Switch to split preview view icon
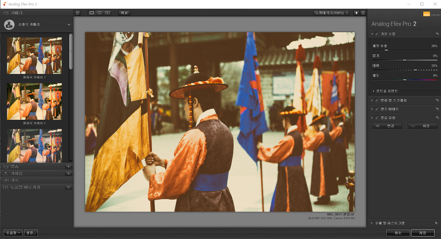The image size is (441, 239). coord(99,12)
